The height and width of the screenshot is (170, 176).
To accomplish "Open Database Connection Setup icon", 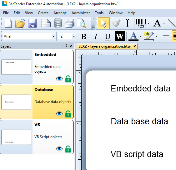I will [x=58, y=23].
